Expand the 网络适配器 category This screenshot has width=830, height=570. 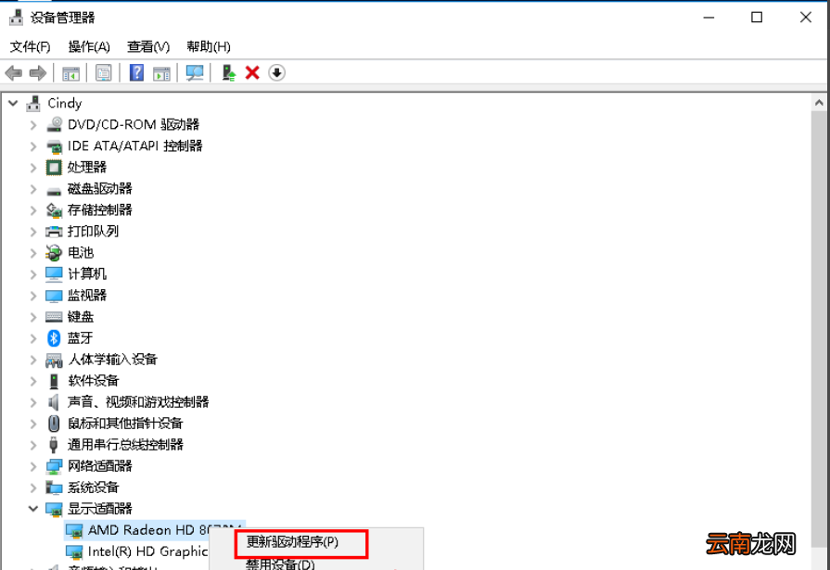[33, 466]
